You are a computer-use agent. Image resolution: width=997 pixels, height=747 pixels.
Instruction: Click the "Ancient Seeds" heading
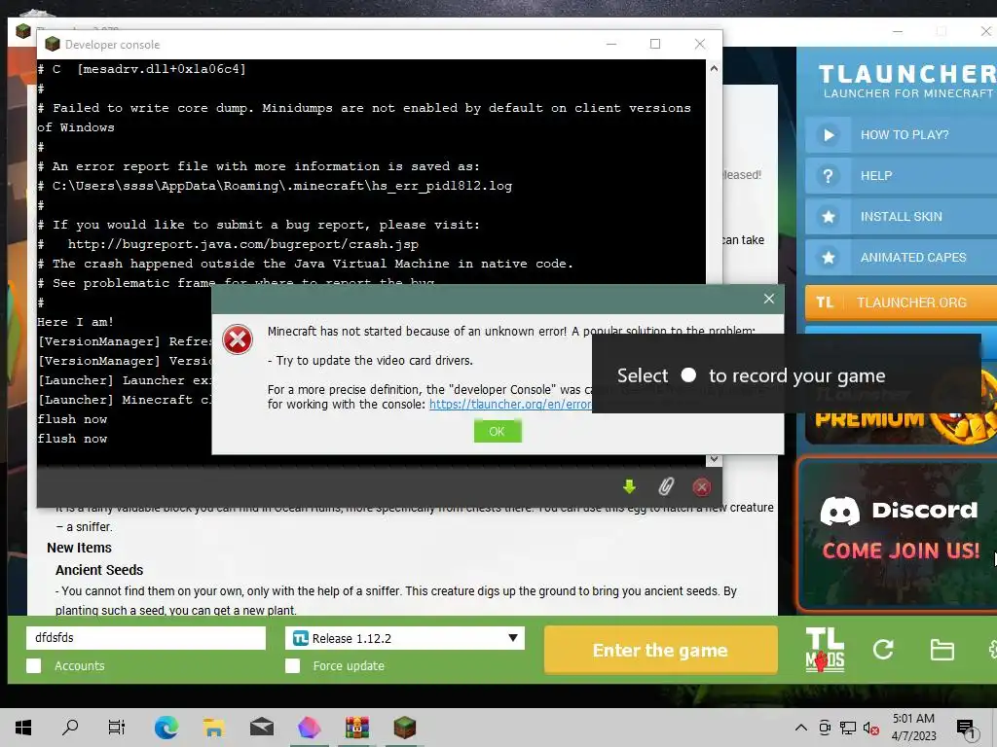click(x=99, y=570)
